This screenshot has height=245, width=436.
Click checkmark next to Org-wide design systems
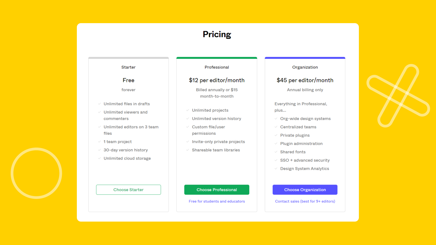pyautogui.click(x=276, y=119)
